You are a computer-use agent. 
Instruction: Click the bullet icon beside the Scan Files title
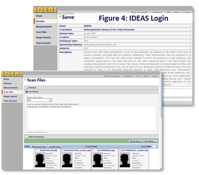(x=25, y=80)
